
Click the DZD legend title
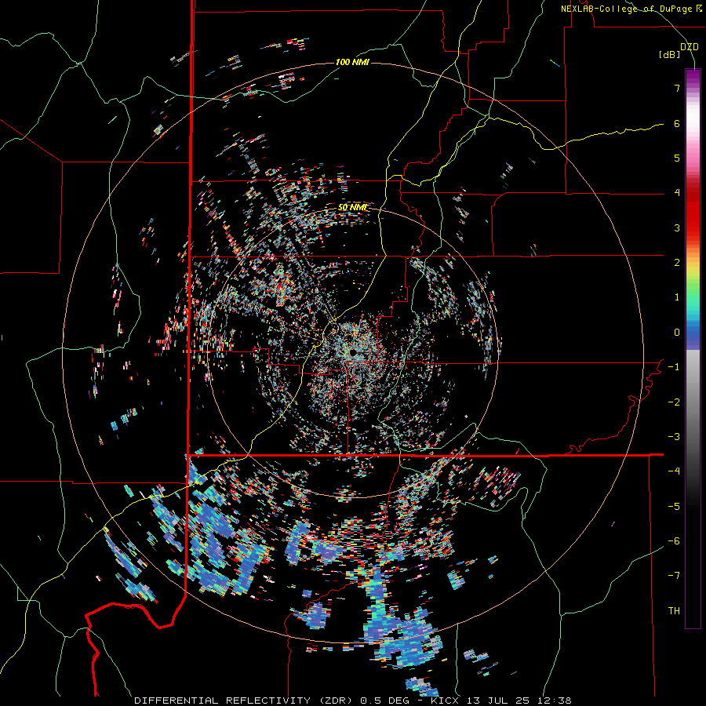tap(690, 47)
